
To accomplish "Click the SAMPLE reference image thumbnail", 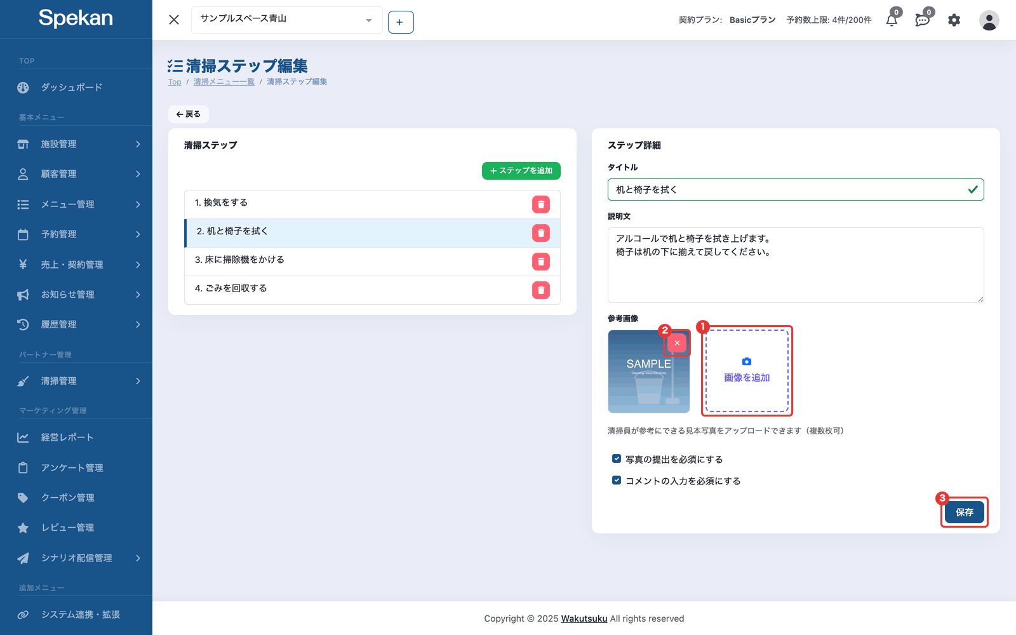I will [648, 371].
